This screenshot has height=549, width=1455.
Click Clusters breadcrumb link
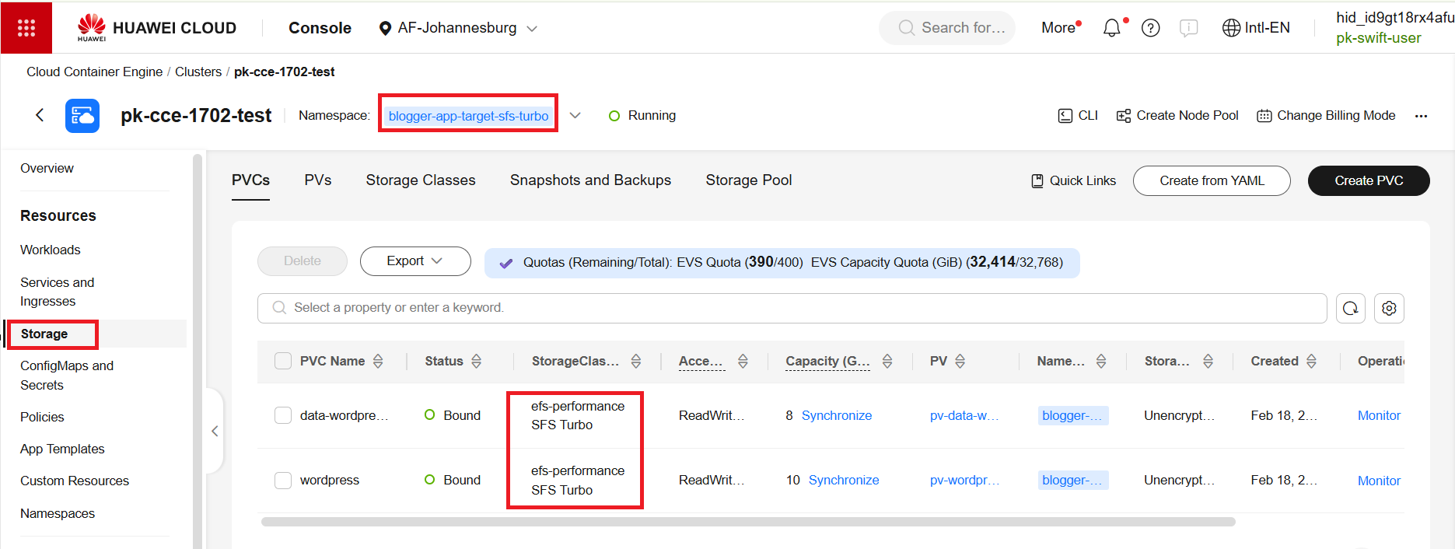[198, 72]
